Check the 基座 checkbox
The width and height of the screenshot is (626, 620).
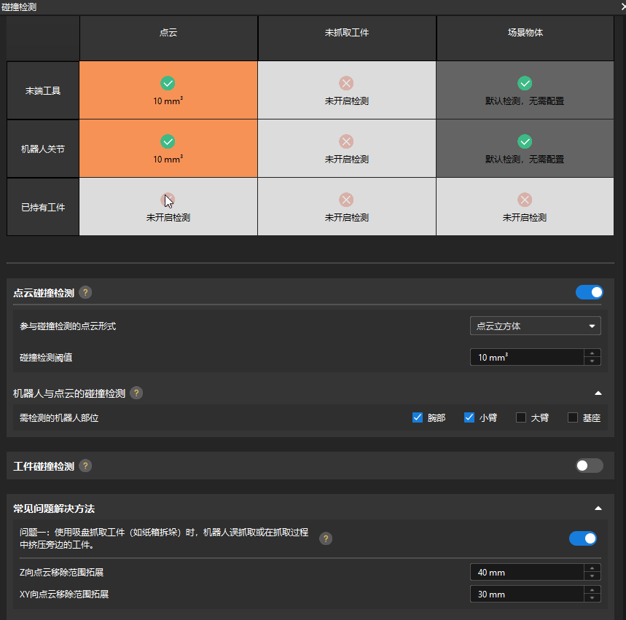tap(574, 417)
